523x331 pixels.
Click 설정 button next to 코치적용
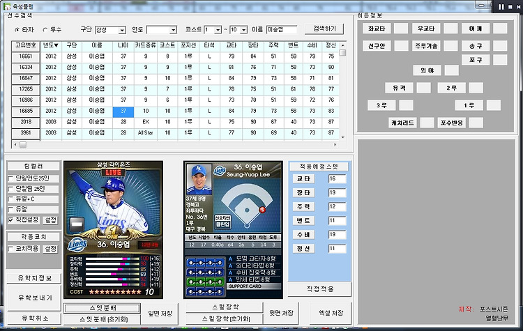(x=51, y=249)
